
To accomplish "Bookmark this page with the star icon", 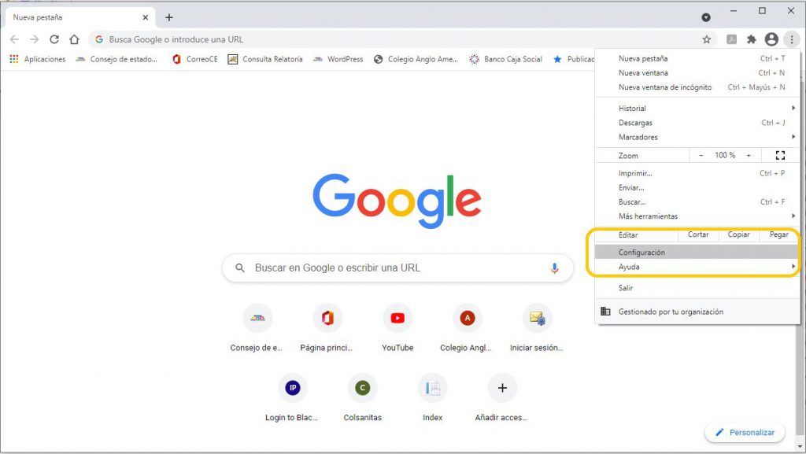I will pyautogui.click(x=707, y=39).
